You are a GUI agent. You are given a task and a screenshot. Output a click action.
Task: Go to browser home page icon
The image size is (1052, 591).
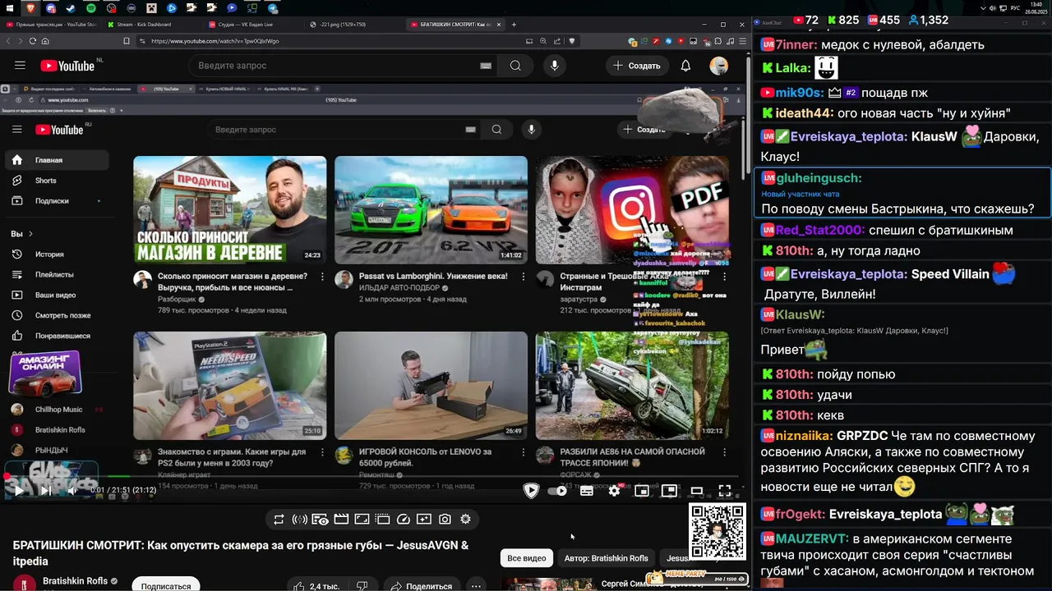[x=45, y=41]
